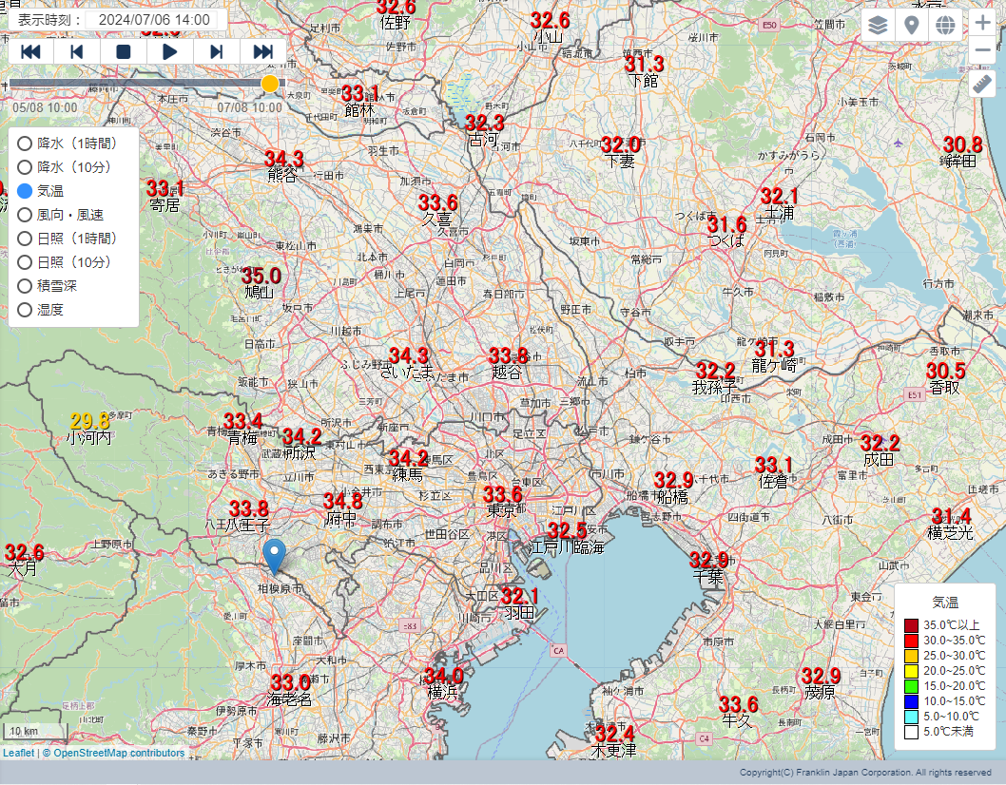Select 降水（1時間） radio option
The image size is (1006, 785).
(x=26, y=144)
